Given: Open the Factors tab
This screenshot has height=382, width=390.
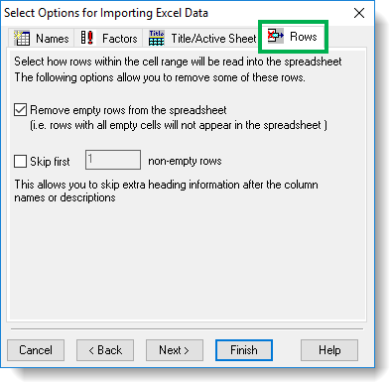Looking at the screenshot, I should [x=109, y=38].
